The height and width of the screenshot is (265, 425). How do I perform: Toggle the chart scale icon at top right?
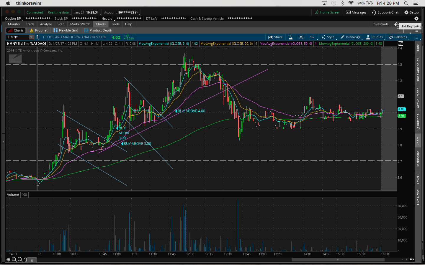click(401, 44)
